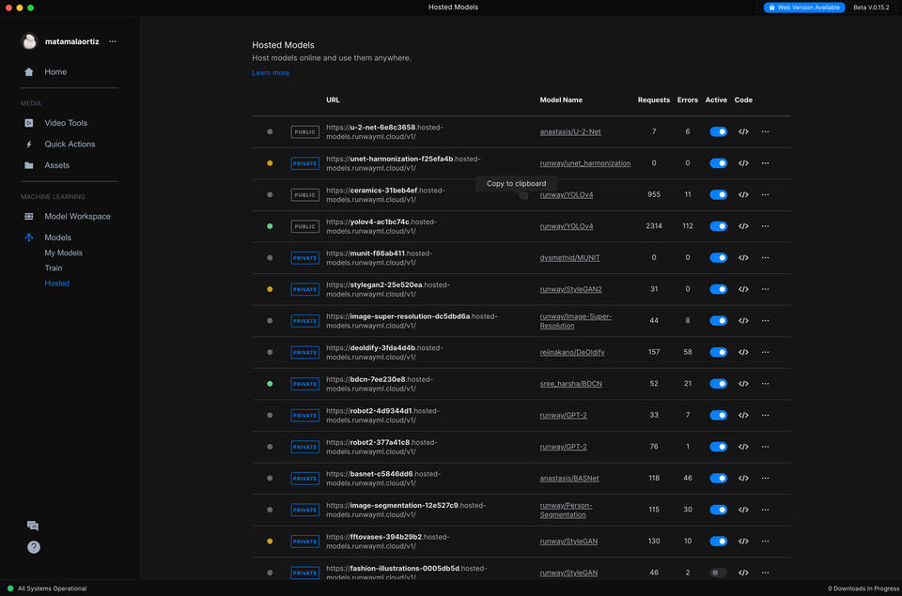Click the All Systems Operational status

click(47, 588)
